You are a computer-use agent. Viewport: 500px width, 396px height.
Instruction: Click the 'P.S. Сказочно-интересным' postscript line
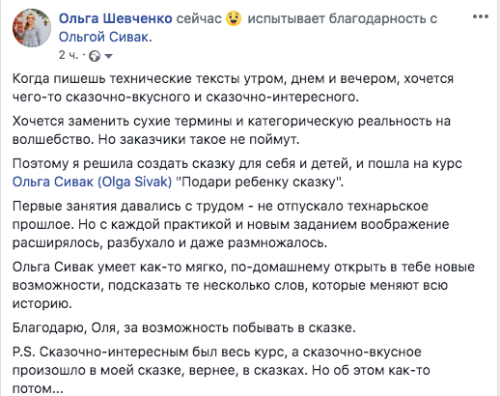[x=217, y=352]
